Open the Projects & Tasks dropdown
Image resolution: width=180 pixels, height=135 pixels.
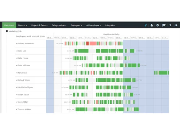[x=40, y=25]
